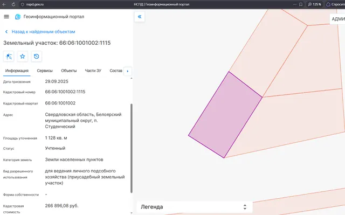The width and height of the screenshot is (345, 215).
Task: Click the Категория земель label
Action: tap(17, 160)
